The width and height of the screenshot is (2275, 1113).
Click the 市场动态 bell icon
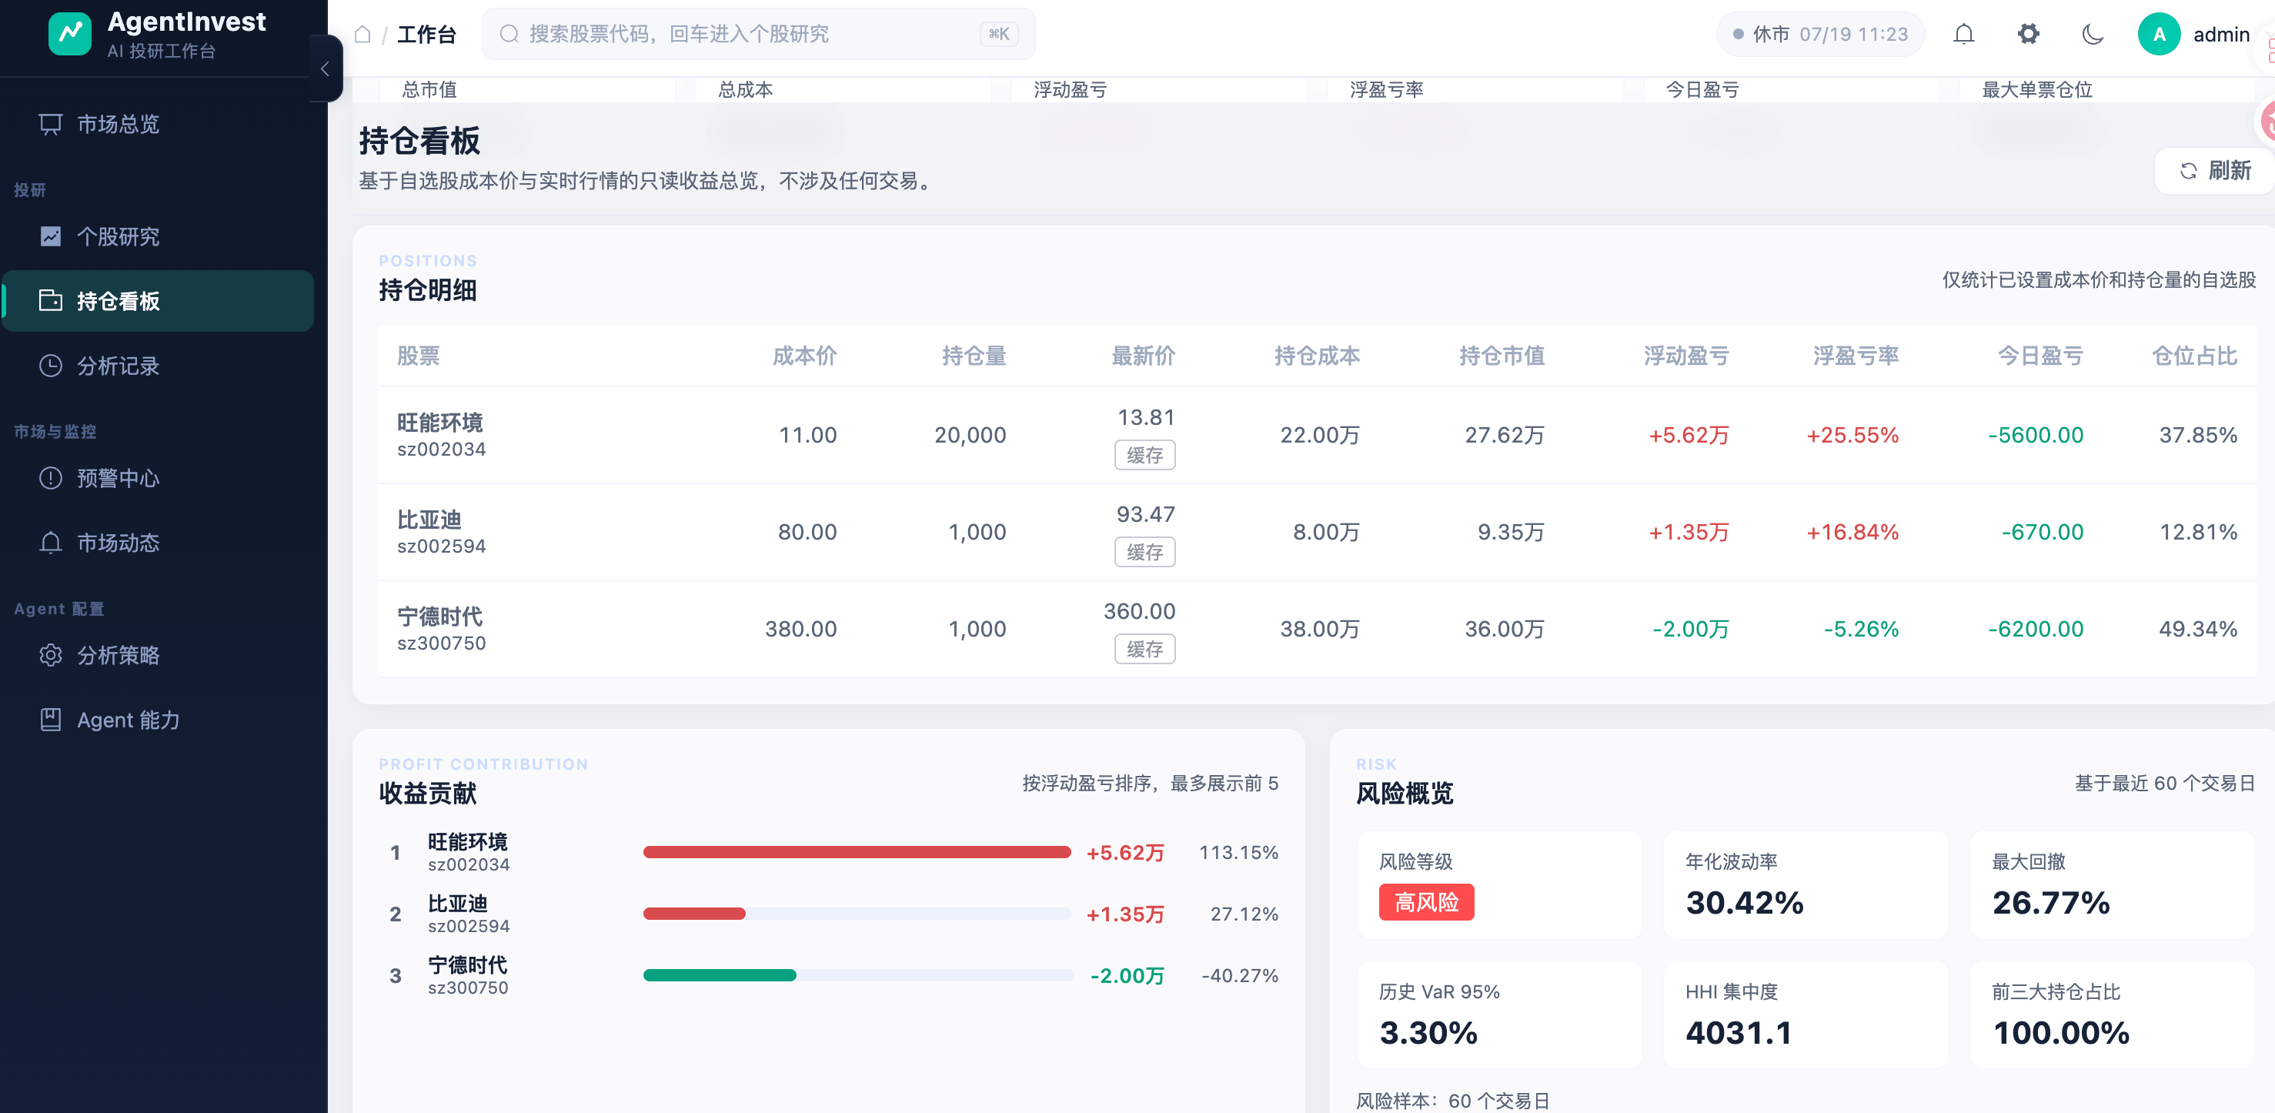pyautogui.click(x=50, y=543)
